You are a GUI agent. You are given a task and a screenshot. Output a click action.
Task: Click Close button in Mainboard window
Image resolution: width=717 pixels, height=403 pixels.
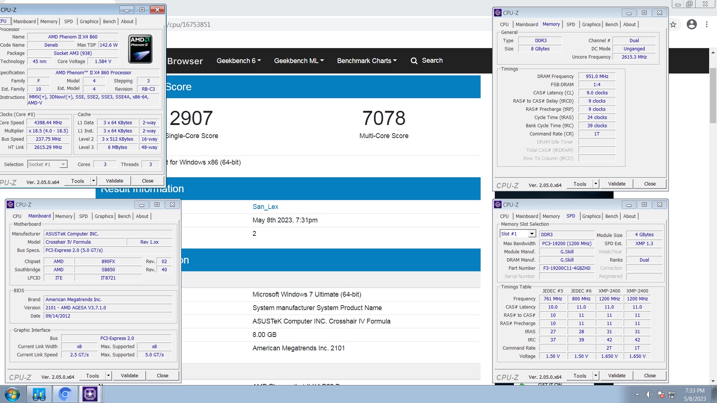[162, 376]
